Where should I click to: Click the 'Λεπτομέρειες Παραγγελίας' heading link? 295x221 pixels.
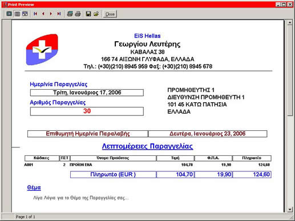[147, 146]
